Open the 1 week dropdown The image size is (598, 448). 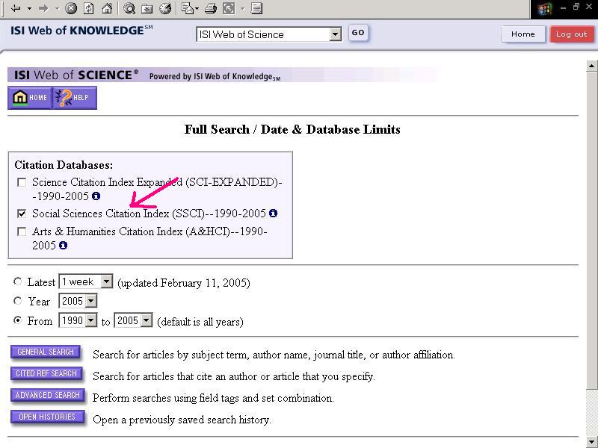tap(106, 282)
